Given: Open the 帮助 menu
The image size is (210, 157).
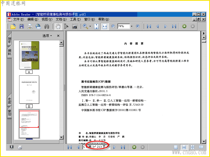Looking at the screenshot, I should click(x=103, y=19).
